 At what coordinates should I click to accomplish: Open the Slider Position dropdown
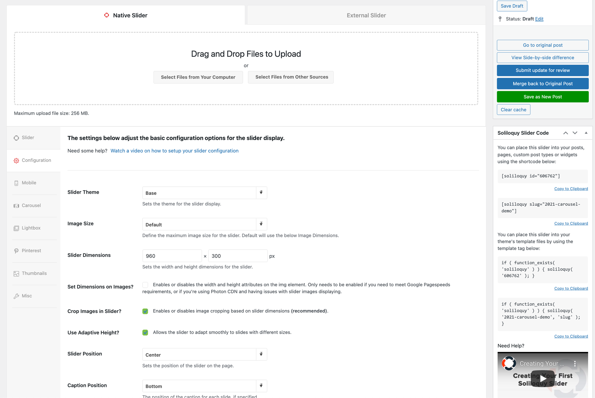point(205,354)
